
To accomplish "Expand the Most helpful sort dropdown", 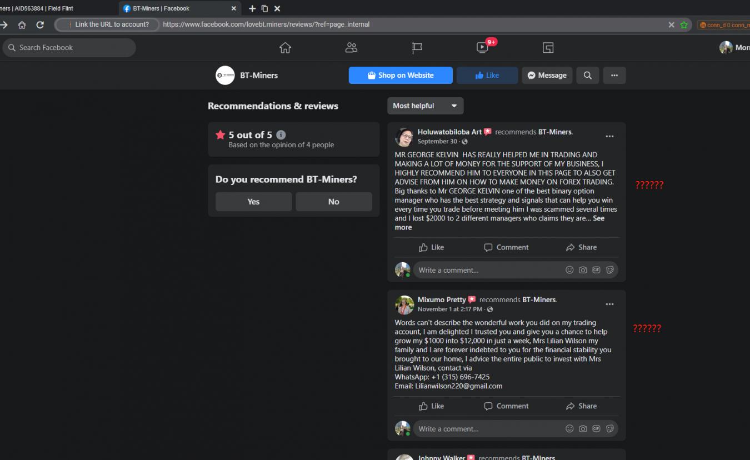I will pyautogui.click(x=425, y=106).
